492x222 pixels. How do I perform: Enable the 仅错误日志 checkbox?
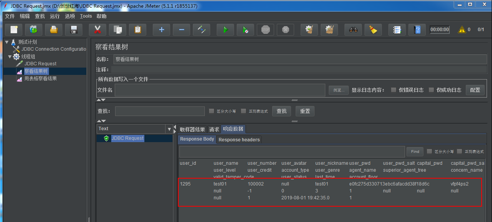[x=393, y=90]
